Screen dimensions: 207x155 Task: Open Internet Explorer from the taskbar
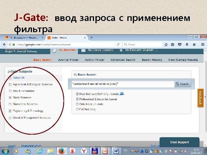(x=39, y=151)
